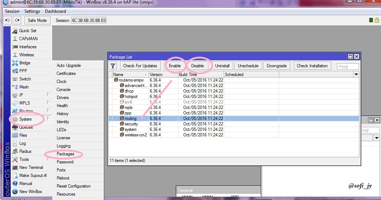Select the wireless-cm2 package row

(234, 135)
